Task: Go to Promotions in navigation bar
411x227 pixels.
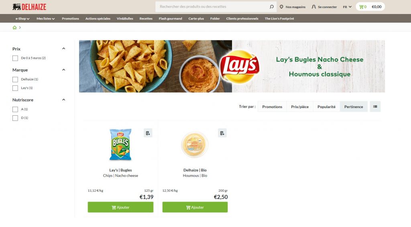Action: (70, 18)
